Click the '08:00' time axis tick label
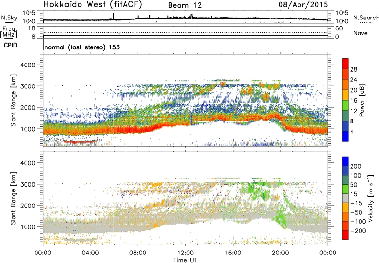Image resolution: width=379 pixels, height=263 pixels. 138,253
